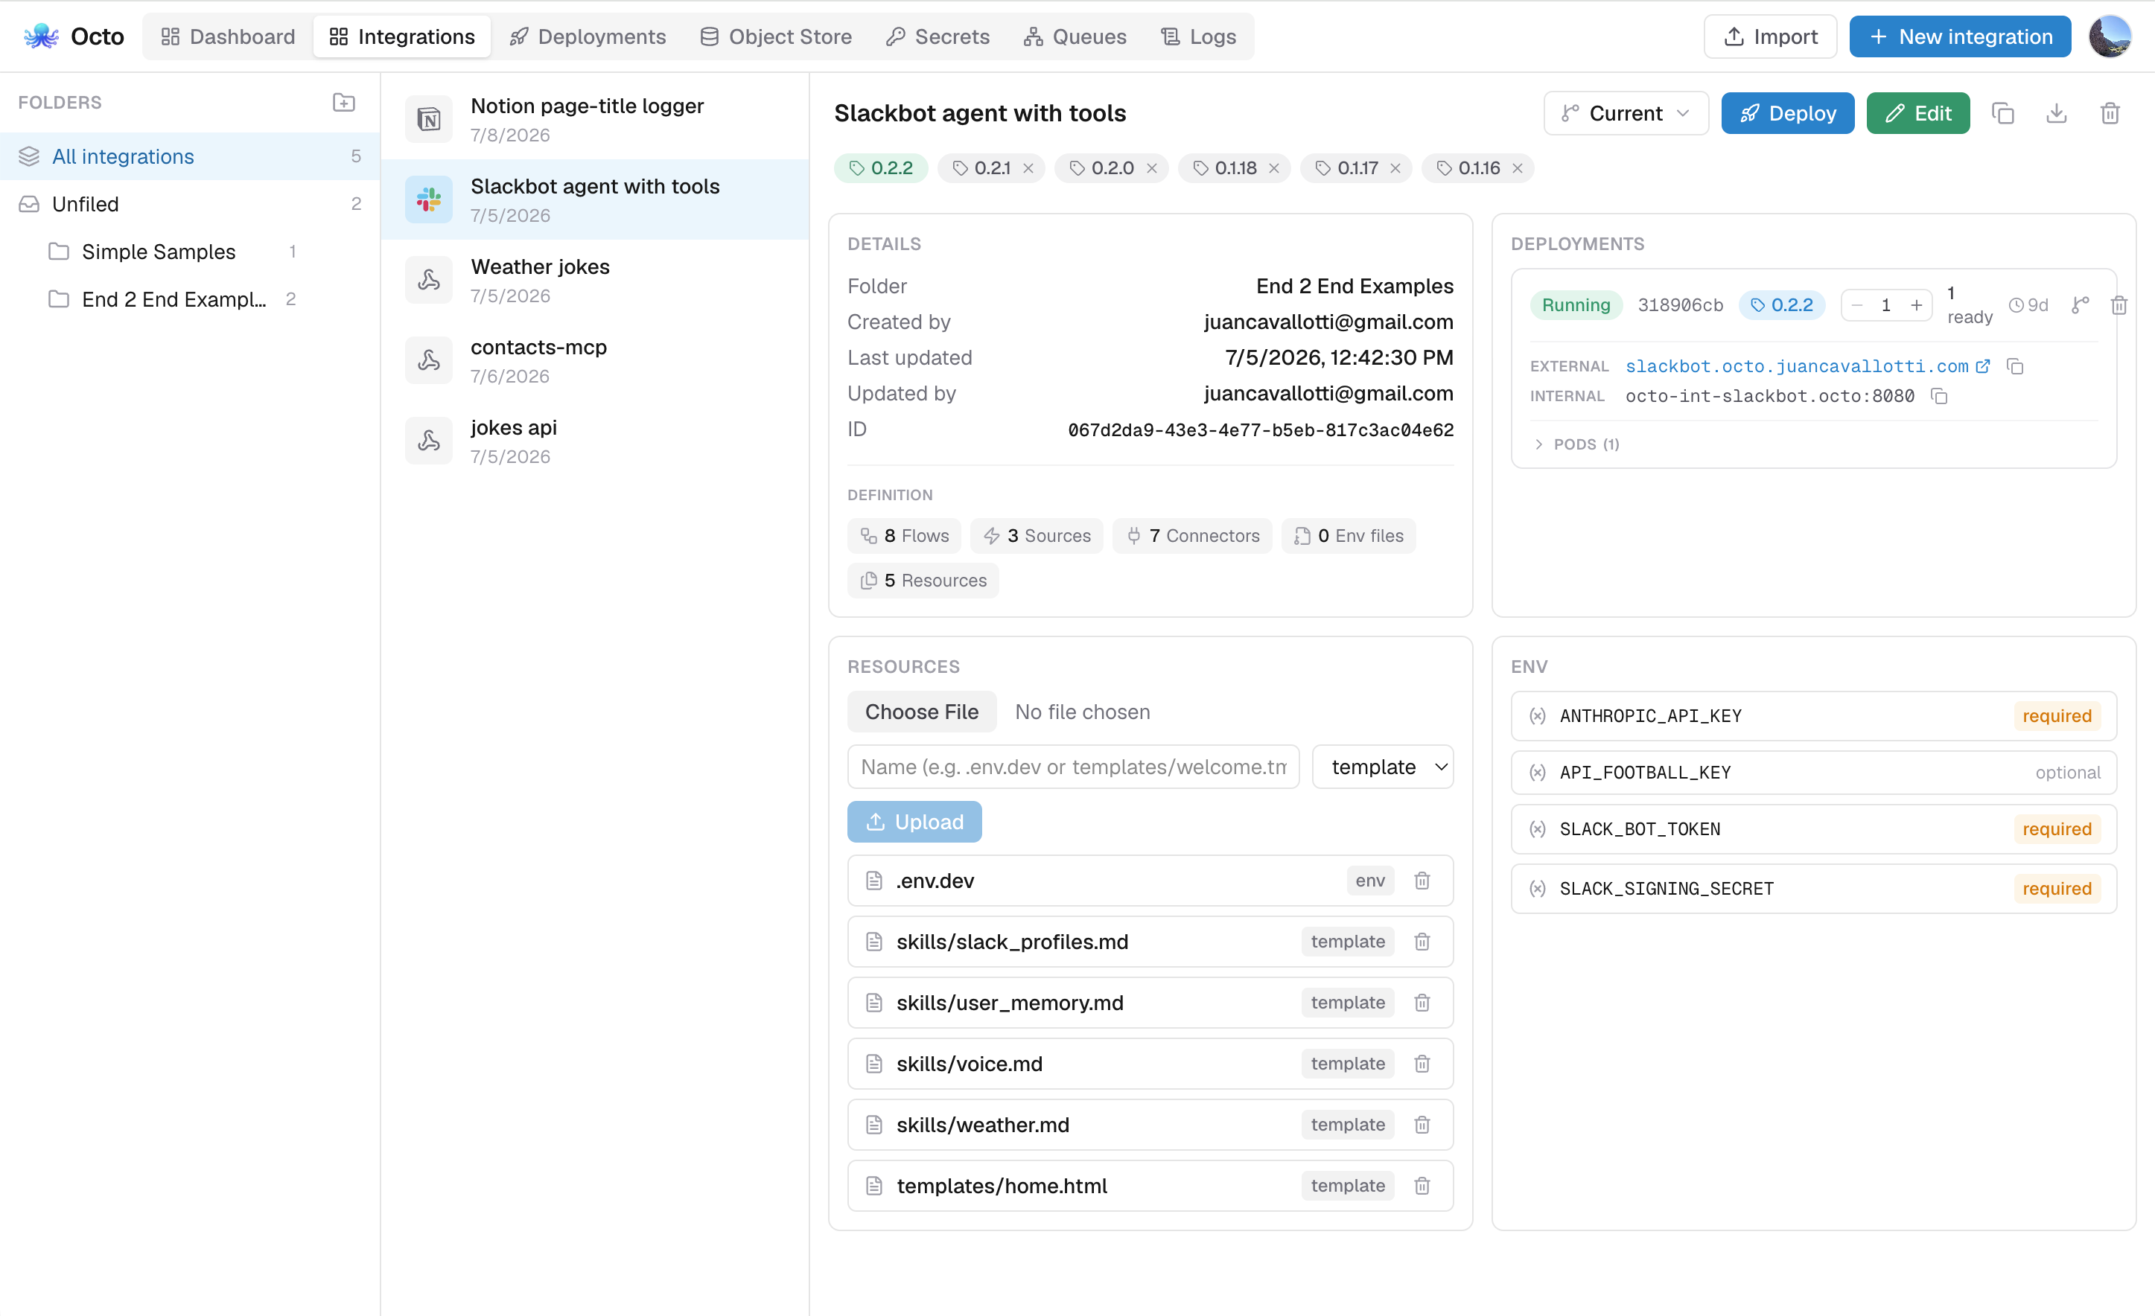Open the jokes api integration
The height and width of the screenshot is (1316, 2155).
click(x=595, y=441)
